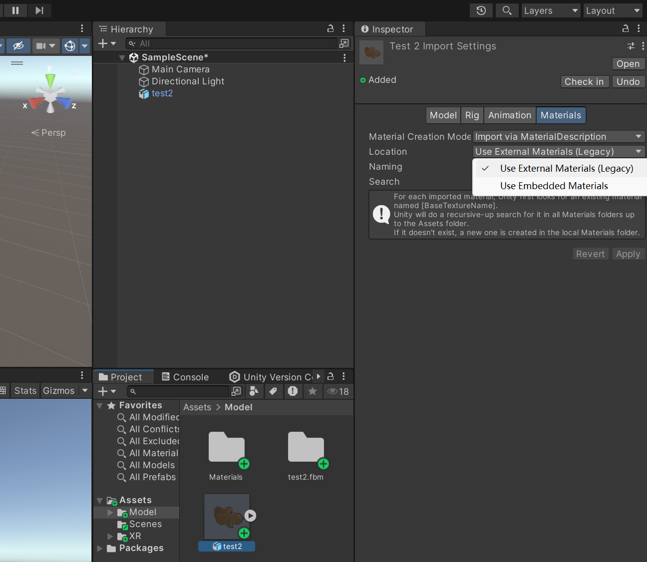
Task: Open Inspector panel kebab menu
Action: point(639,28)
